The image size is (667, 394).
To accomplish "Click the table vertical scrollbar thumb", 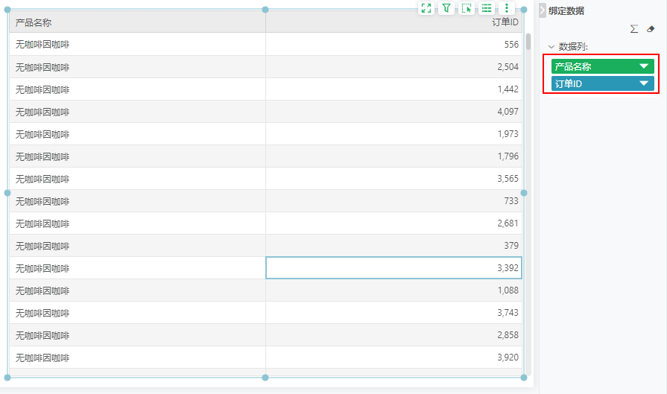I will point(528,41).
